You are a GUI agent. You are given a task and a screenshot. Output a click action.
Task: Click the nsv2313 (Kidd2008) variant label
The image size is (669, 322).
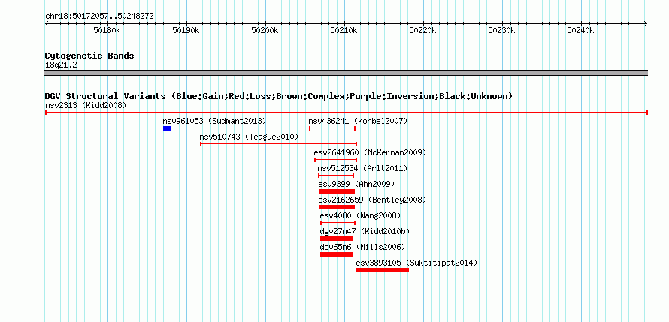pyautogui.click(x=86, y=105)
